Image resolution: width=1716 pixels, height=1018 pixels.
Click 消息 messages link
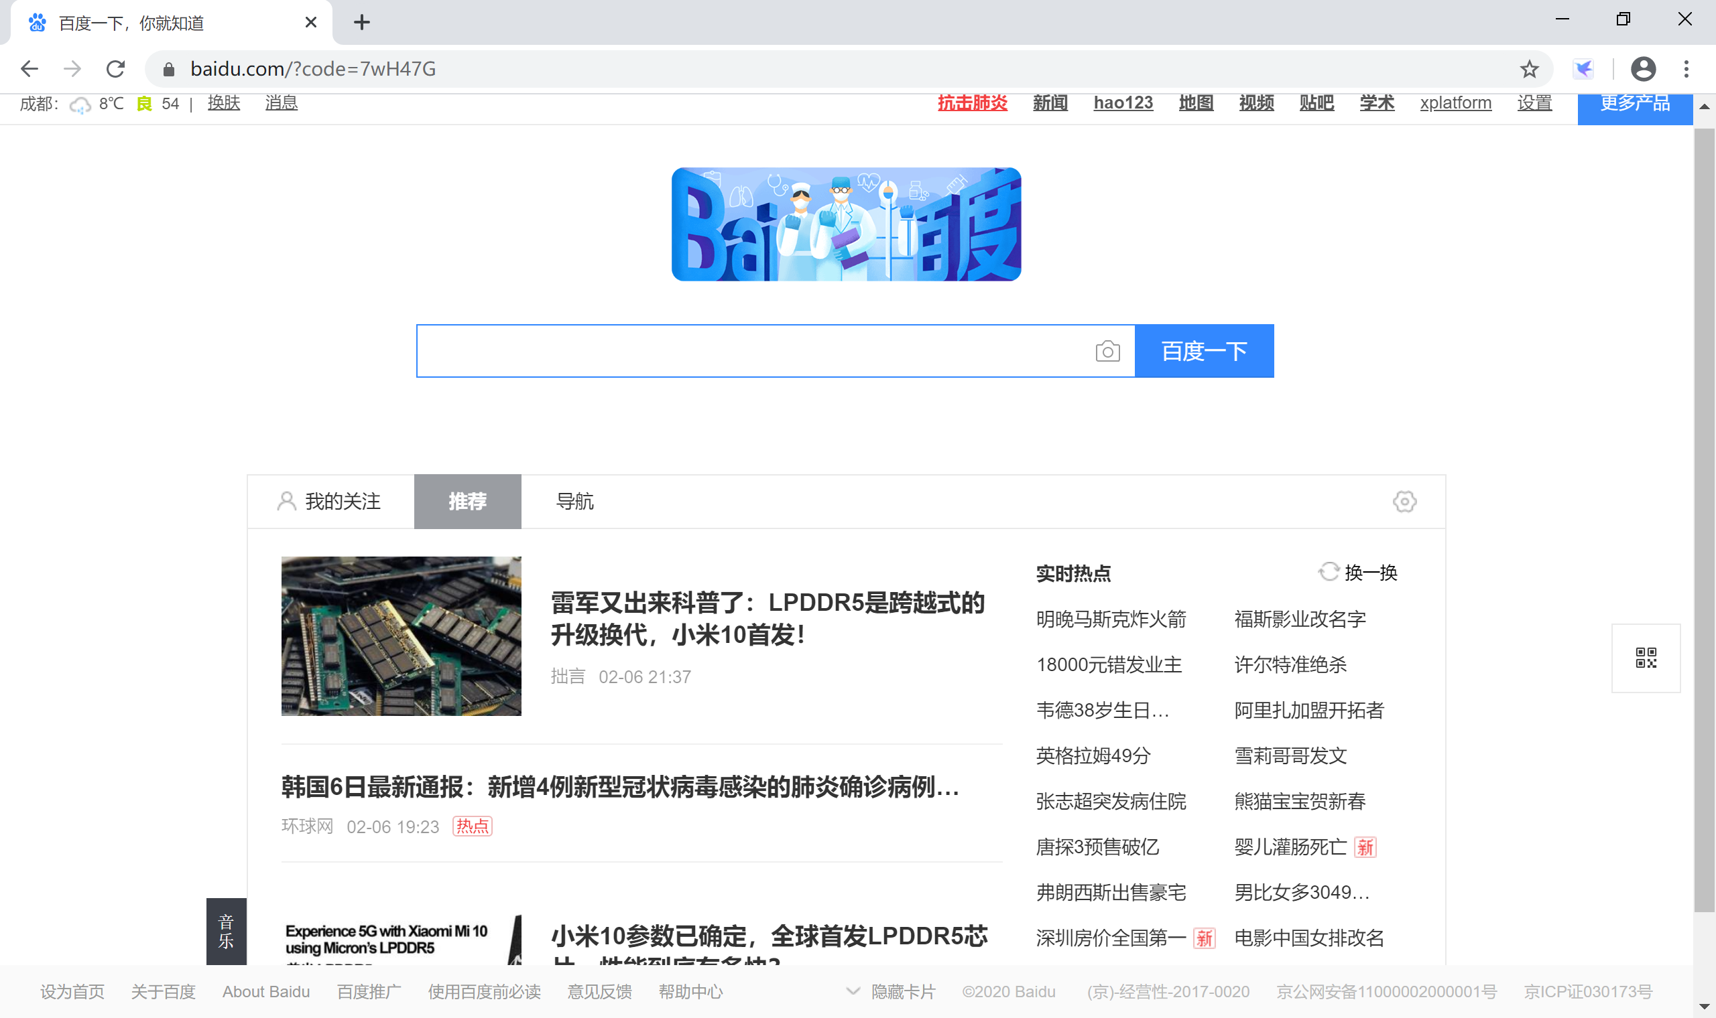pos(282,103)
